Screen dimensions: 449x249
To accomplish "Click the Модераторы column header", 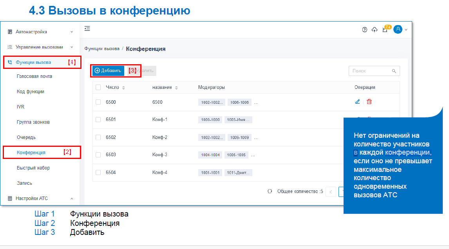I will point(211,87).
